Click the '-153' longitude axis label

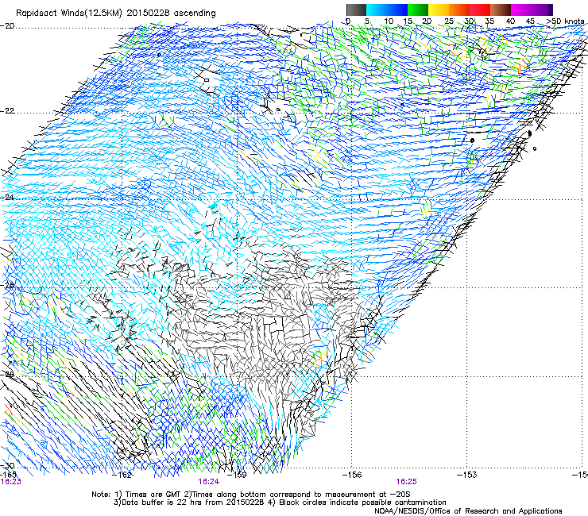tap(467, 475)
